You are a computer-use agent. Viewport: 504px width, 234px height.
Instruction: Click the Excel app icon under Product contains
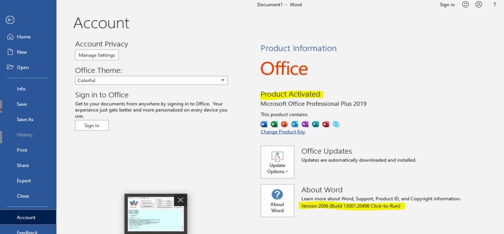[x=274, y=124]
